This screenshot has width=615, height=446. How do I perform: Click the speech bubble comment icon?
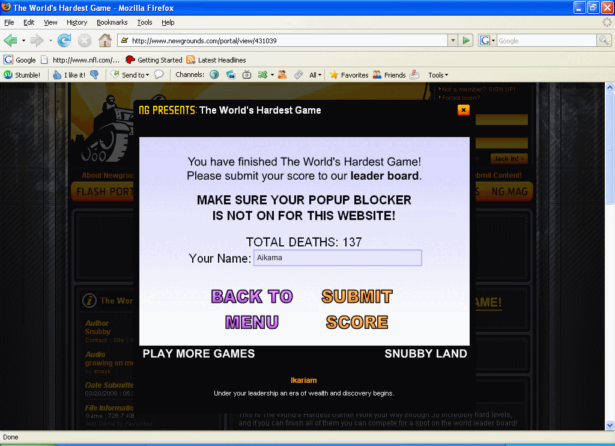(159, 75)
